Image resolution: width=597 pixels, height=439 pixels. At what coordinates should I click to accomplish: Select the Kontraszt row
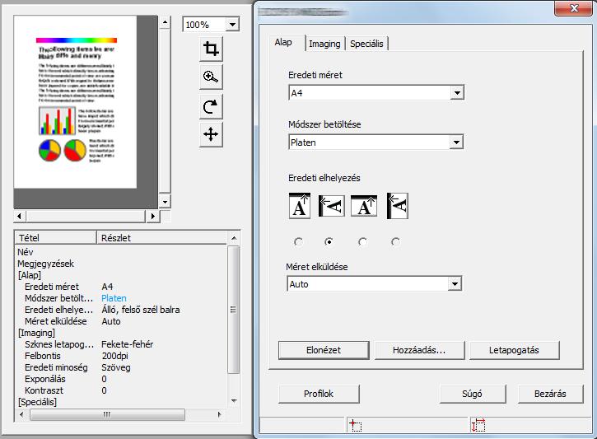click(x=121, y=390)
